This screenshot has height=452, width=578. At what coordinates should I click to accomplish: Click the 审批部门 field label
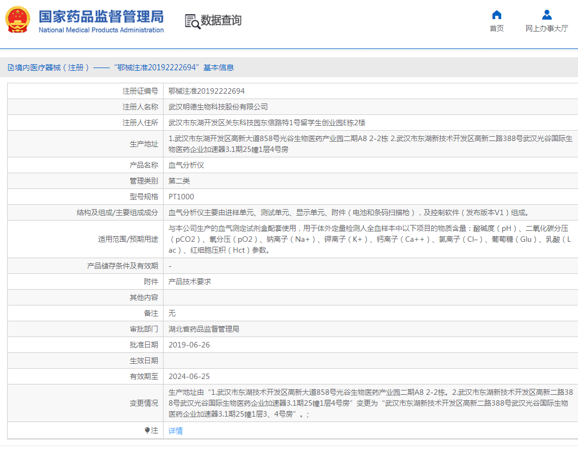tap(144, 329)
